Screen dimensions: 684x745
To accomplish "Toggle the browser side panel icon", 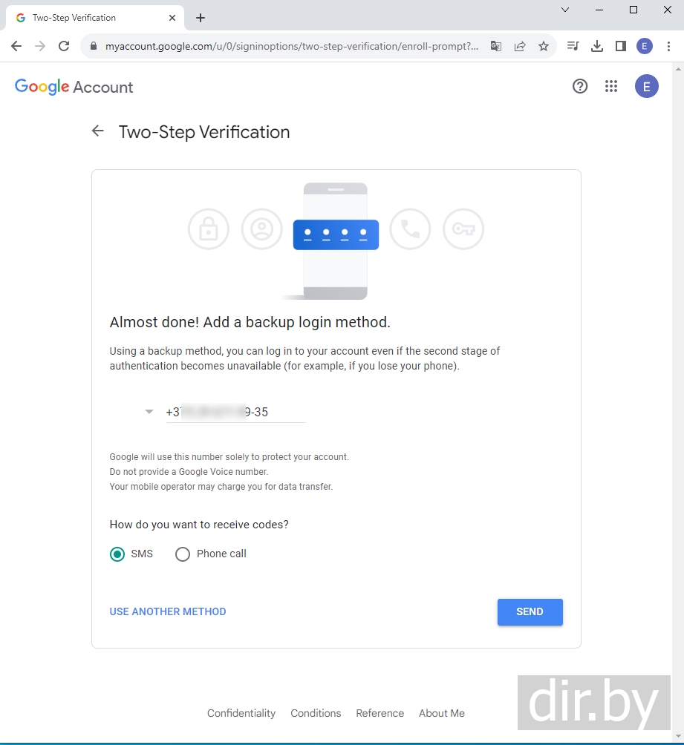I will point(620,46).
